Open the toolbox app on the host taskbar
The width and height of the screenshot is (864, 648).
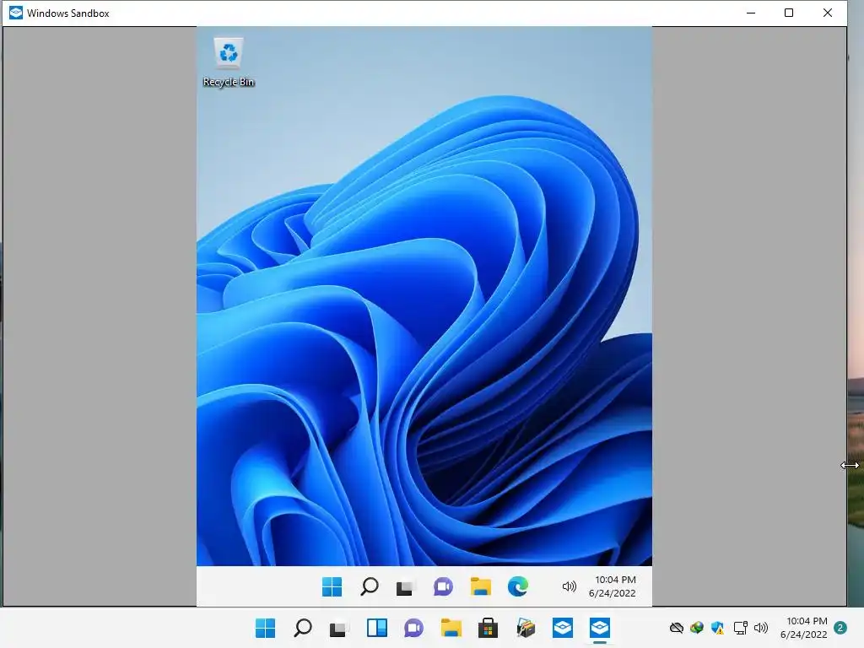[x=525, y=628]
